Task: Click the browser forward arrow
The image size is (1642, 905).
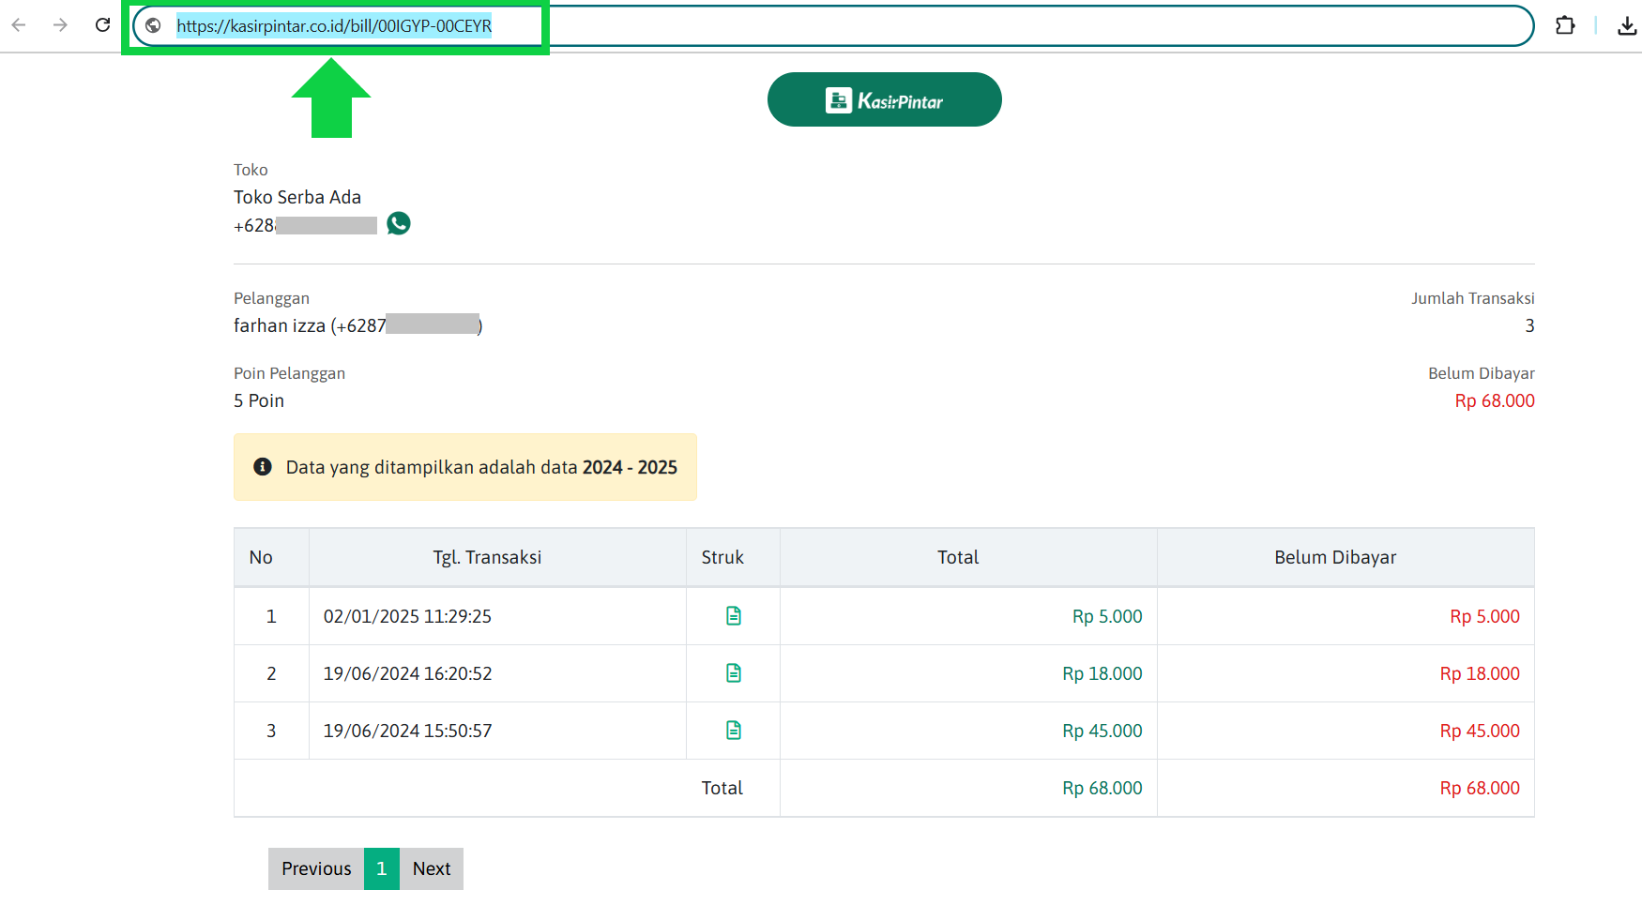Action: (61, 25)
